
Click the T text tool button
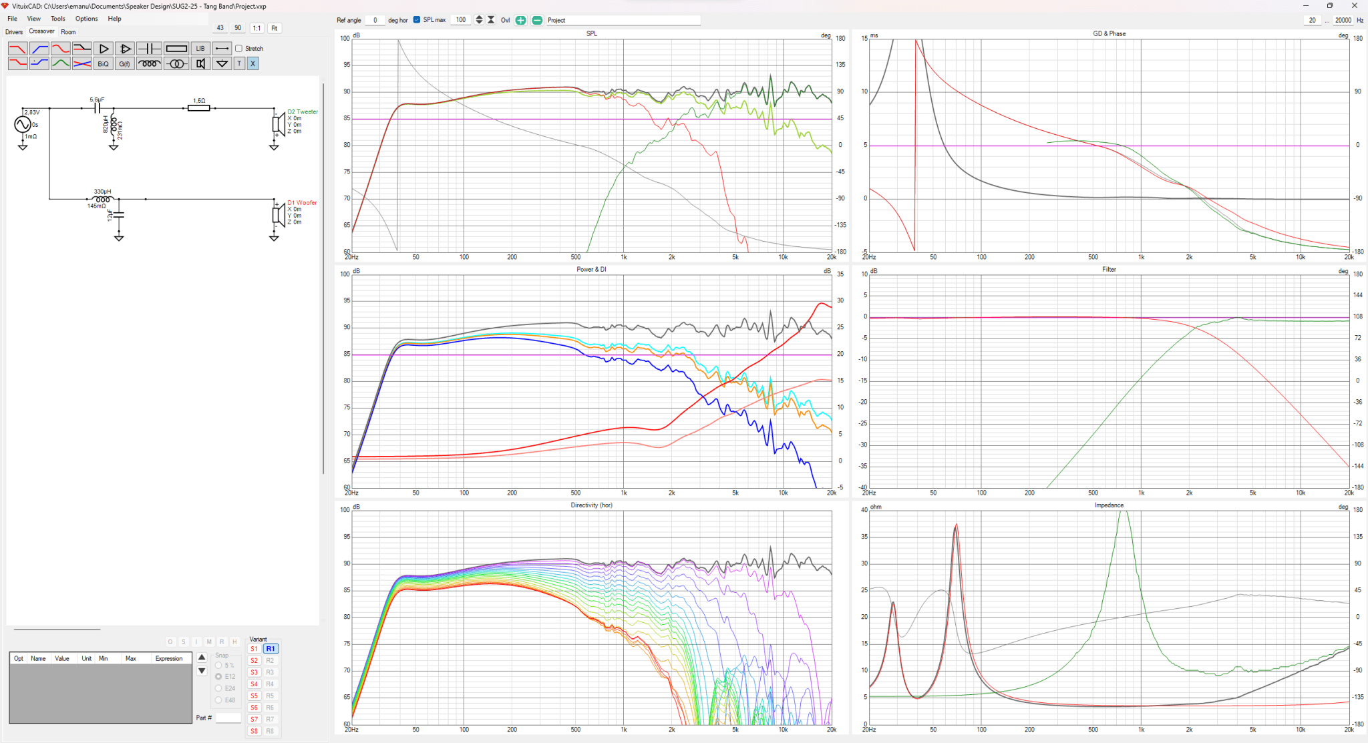239,63
